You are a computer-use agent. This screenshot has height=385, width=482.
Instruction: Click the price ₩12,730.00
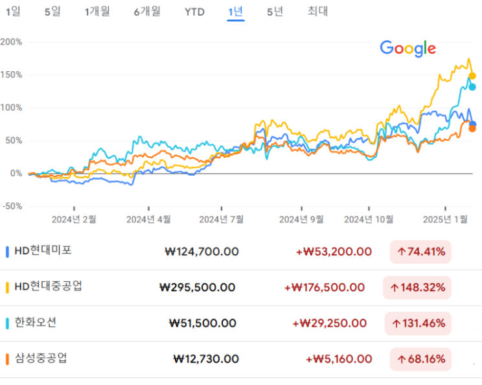tap(206, 359)
